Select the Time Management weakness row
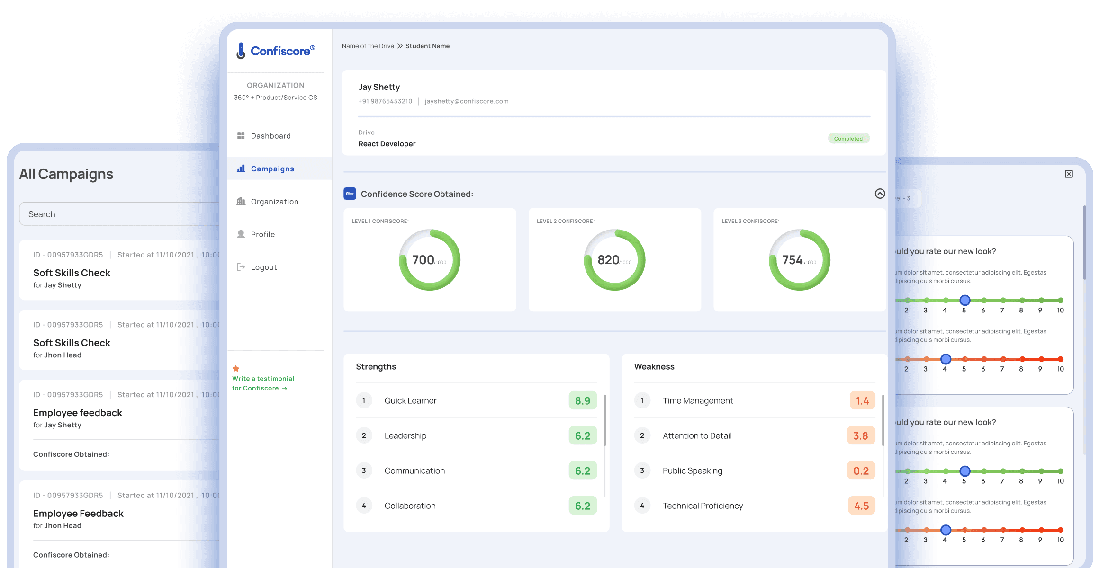Viewport: 1099px width, 568px height. tap(755, 400)
